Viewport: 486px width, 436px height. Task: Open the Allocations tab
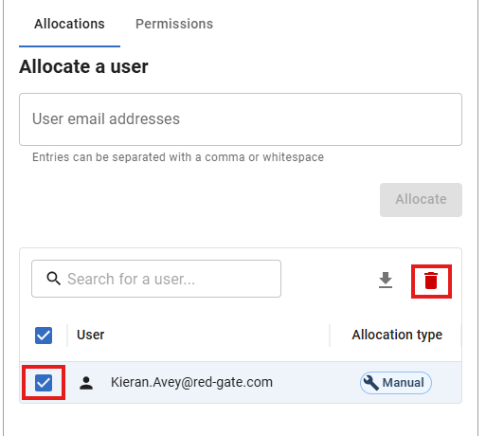(69, 24)
